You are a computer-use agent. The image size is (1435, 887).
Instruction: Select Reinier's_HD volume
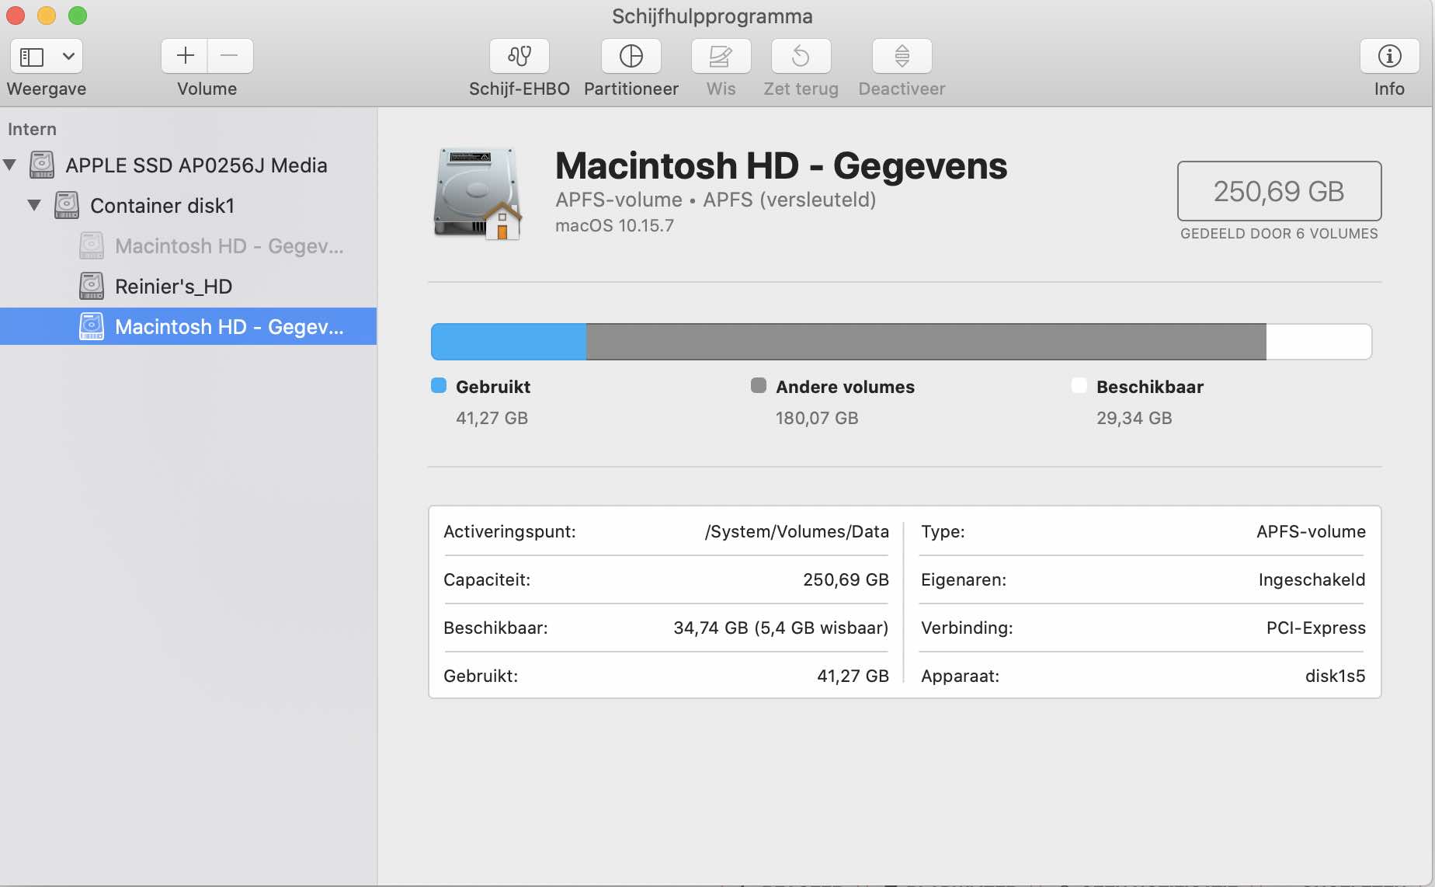click(188, 286)
